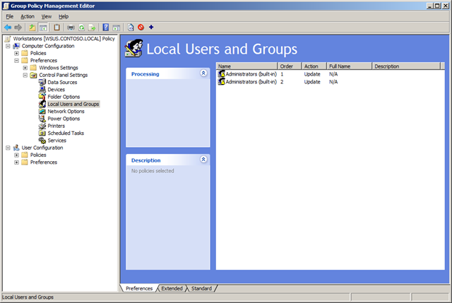Image resolution: width=452 pixels, height=303 pixels.
Task: Expand Policies under User Configuration
Action: pyautogui.click(x=16, y=155)
